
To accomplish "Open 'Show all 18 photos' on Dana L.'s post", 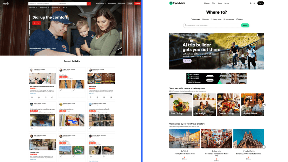I will click(x=94, y=161).
